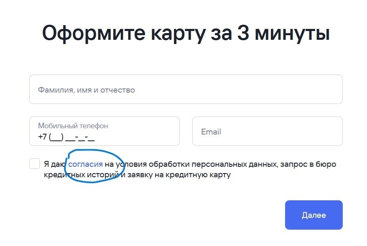The height and width of the screenshot is (246, 367).
Task: Activate the mobile phone entry field
Action: [x=104, y=131]
